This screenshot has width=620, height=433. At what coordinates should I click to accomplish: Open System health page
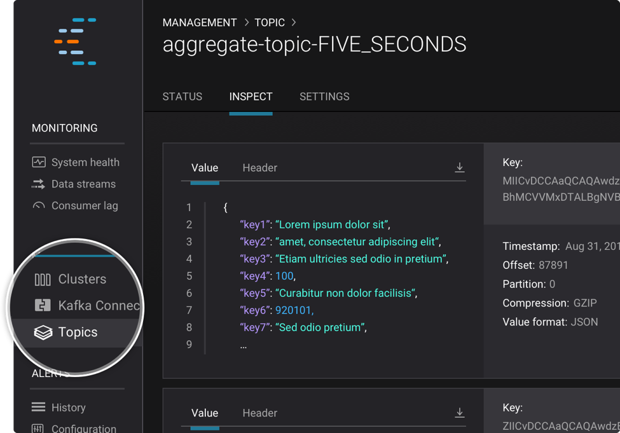pos(85,162)
